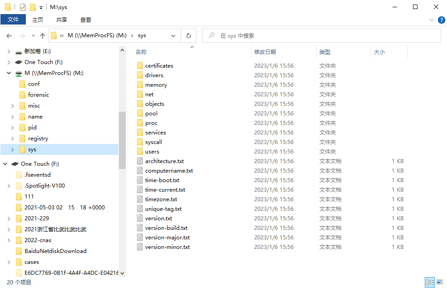Click the folder icon in address bar
The image size is (447, 288).
click(54, 36)
